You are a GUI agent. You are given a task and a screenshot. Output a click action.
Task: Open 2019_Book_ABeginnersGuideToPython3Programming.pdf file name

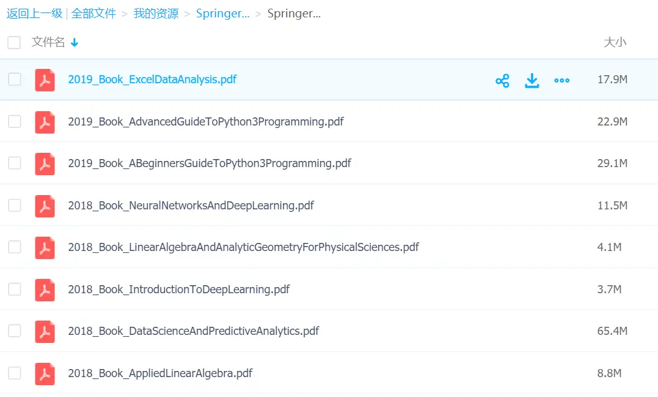click(x=210, y=163)
